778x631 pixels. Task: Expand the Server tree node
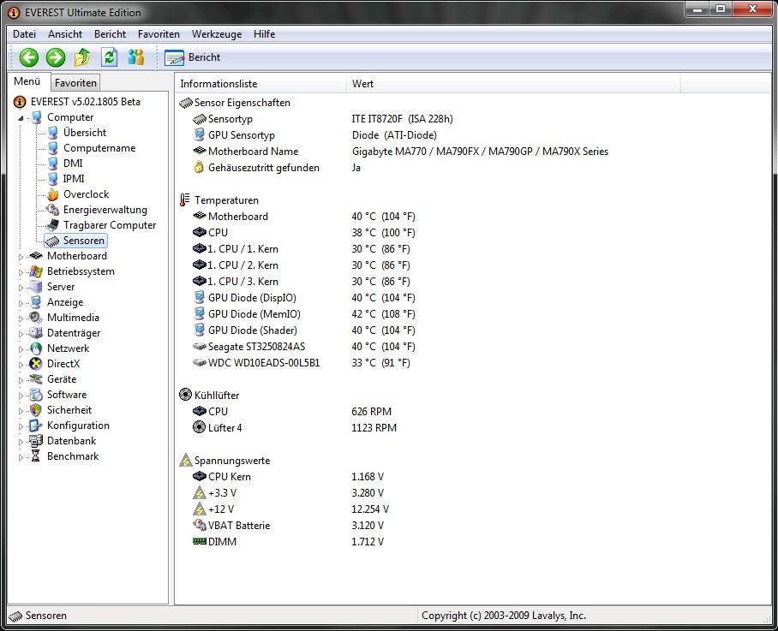[21, 288]
